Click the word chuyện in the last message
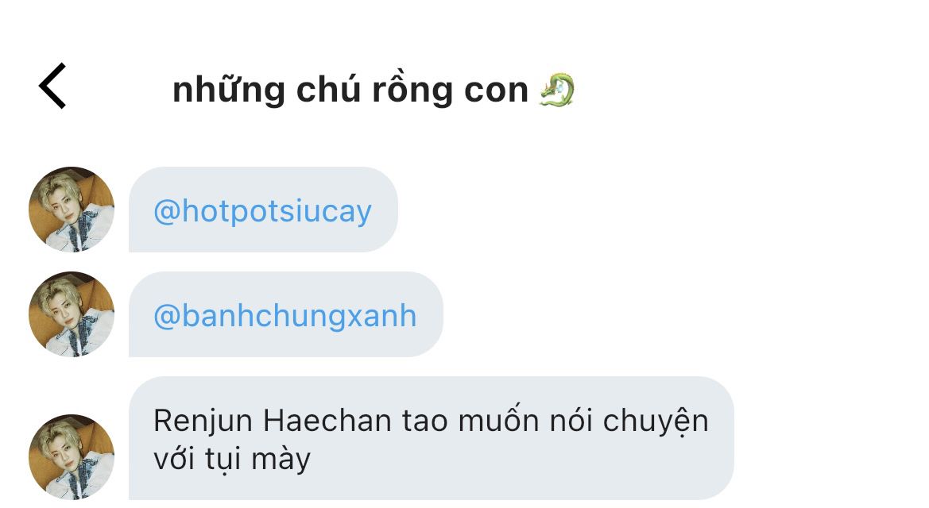 coord(656,421)
